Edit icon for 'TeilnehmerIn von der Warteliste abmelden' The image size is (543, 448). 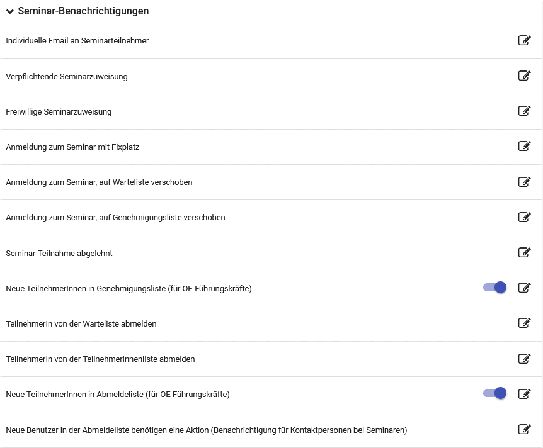point(524,323)
